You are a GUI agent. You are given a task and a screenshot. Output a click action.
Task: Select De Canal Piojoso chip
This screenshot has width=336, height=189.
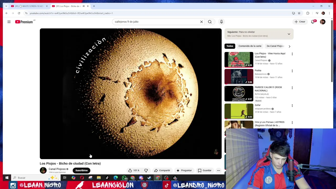275,46
